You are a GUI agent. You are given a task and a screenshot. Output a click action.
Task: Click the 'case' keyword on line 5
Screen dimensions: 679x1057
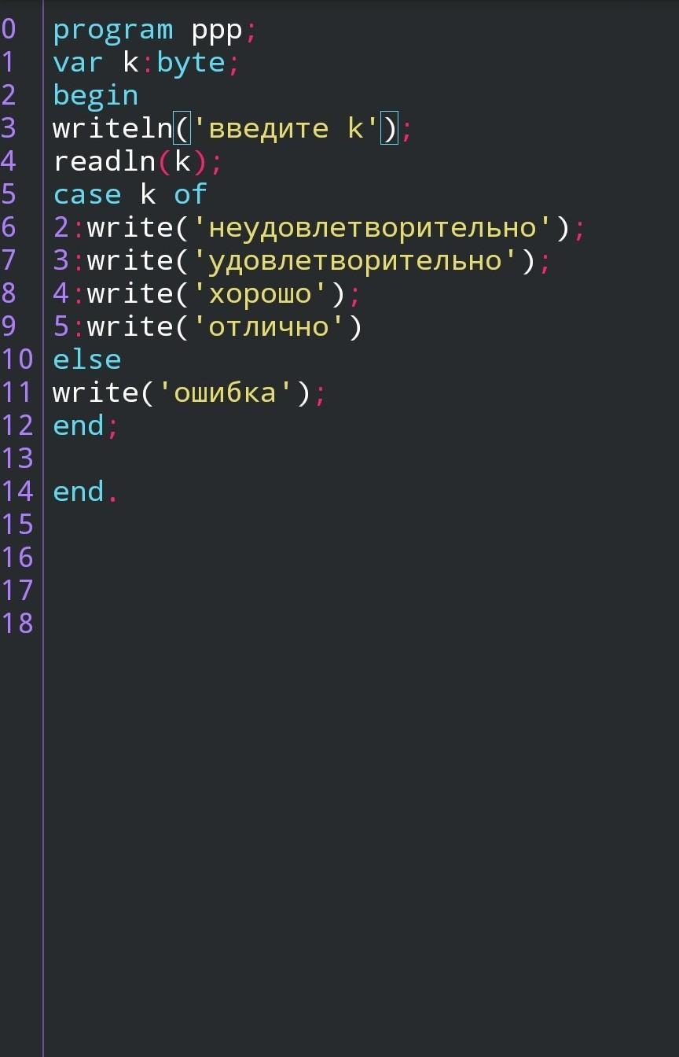pos(86,194)
